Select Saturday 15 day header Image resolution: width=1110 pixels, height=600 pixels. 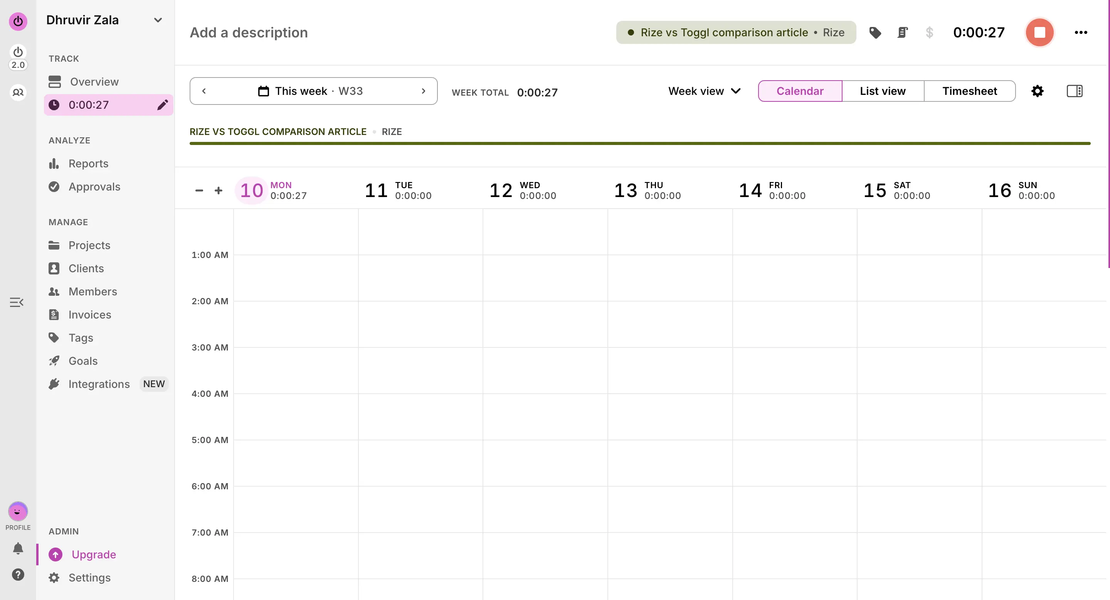(x=897, y=190)
